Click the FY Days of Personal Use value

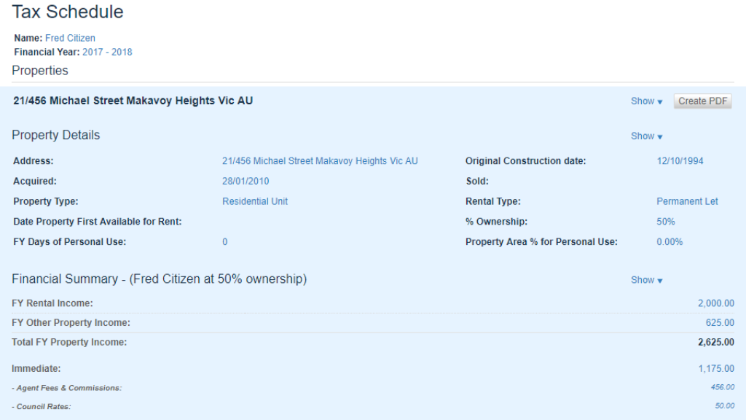pos(225,242)
